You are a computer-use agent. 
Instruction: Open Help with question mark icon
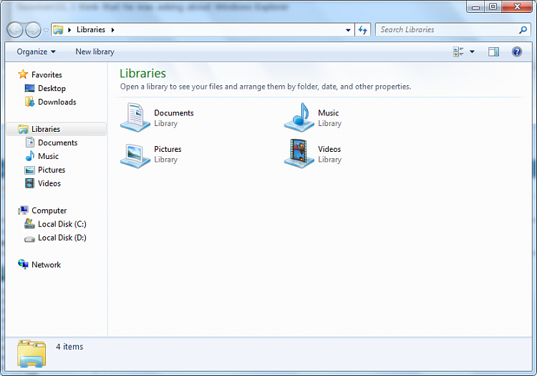[517, 52]
